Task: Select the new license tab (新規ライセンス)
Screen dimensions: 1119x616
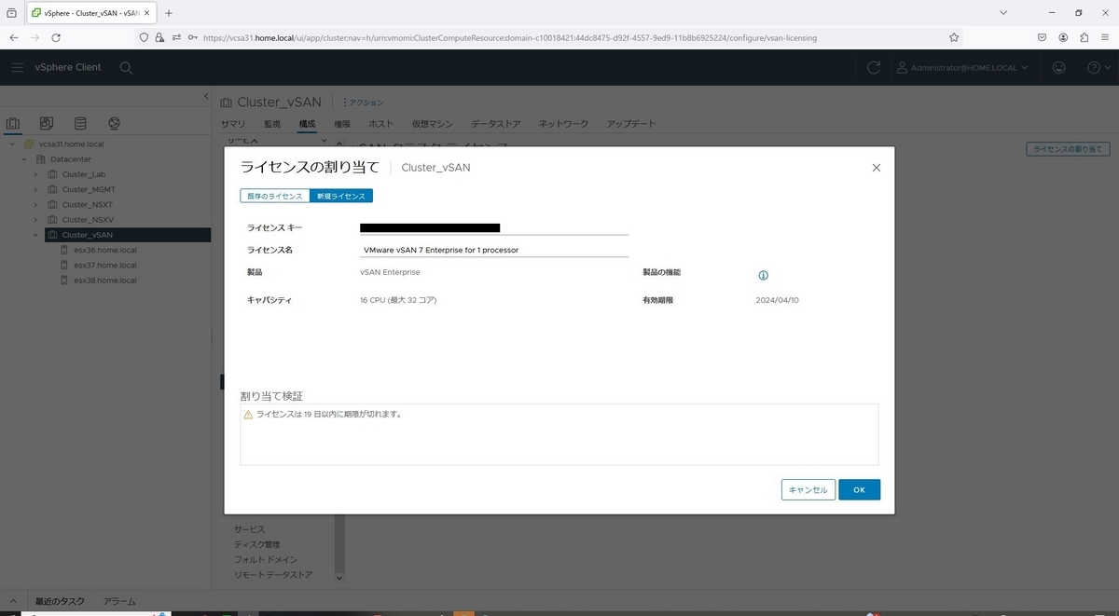Action: click(340, 196)
